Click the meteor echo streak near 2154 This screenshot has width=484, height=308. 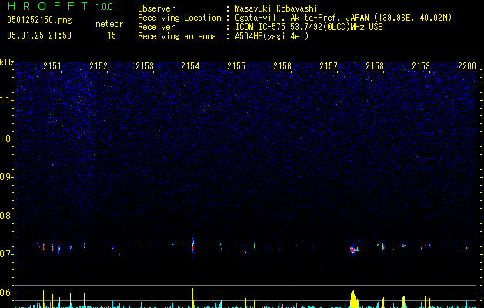[193, 246]
